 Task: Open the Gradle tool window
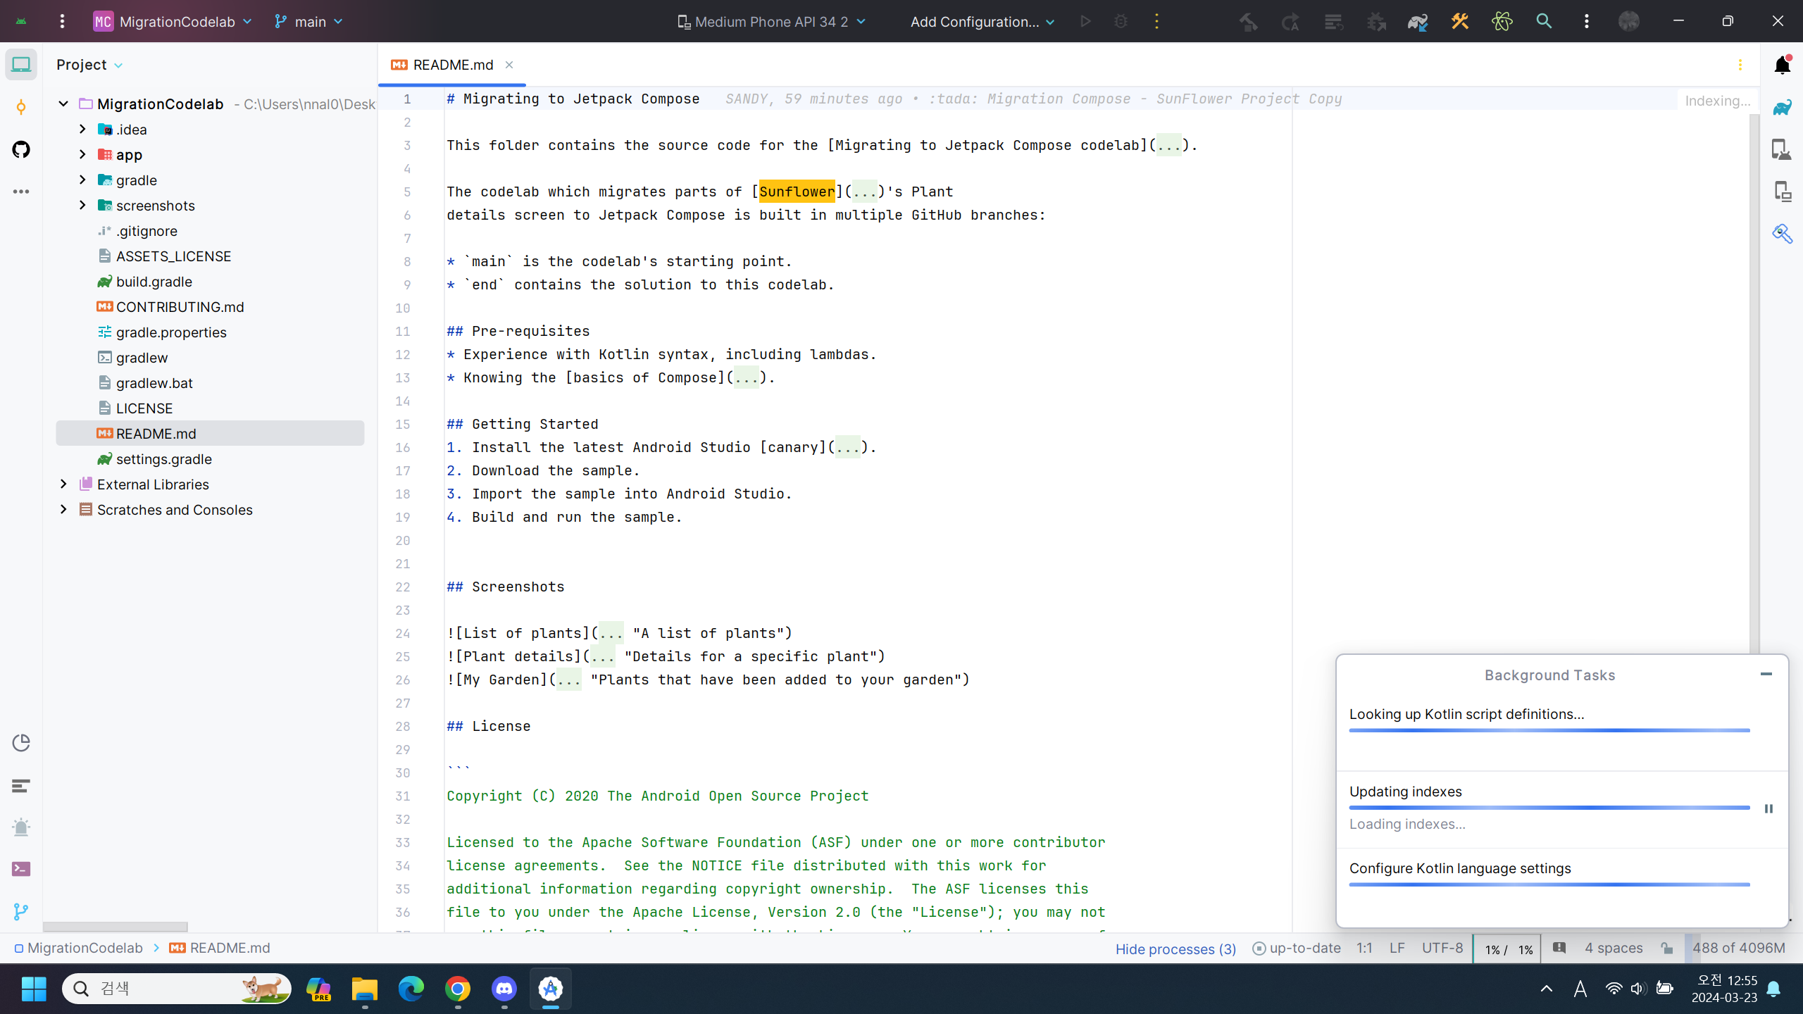(x=1782, y=107)
